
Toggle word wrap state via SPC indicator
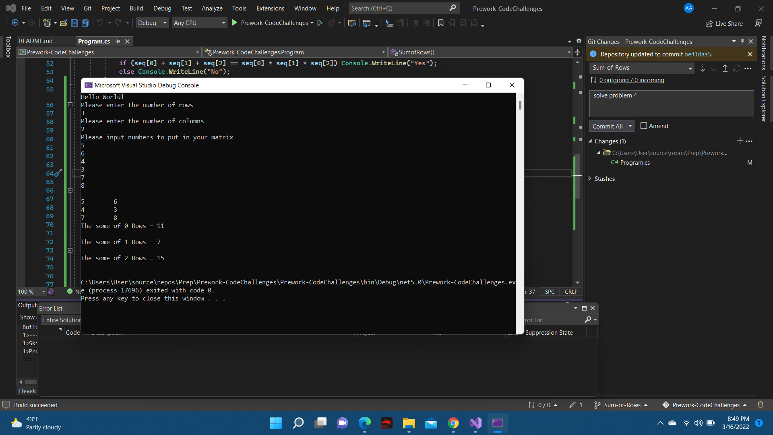(550, 292)
